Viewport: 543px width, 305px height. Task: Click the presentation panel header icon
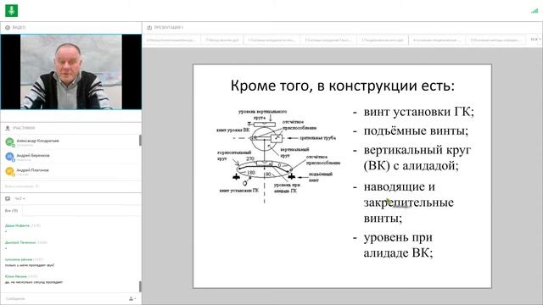[149, 27]
